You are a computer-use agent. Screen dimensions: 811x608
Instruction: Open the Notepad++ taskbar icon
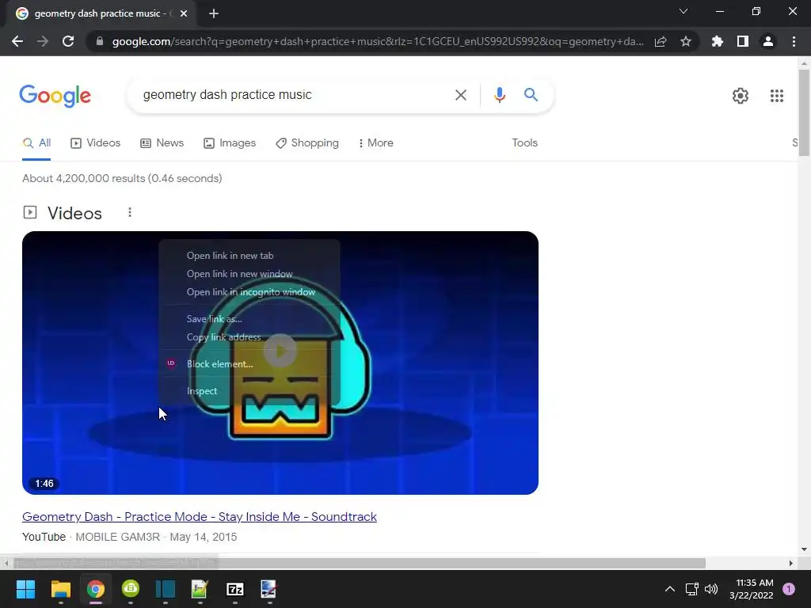click(200, 589)
